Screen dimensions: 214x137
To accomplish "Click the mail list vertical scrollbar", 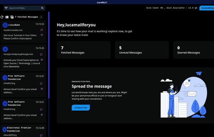I will (49, 55).
